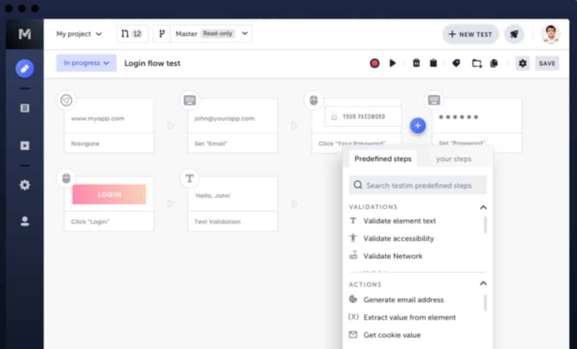Click the blue plus add step button
Image resolution: width=577 pixels, height=349 pixels.
tap(418, 125)
